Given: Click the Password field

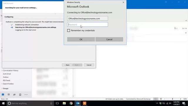Looking at the screenshot, I should (88, 24).
